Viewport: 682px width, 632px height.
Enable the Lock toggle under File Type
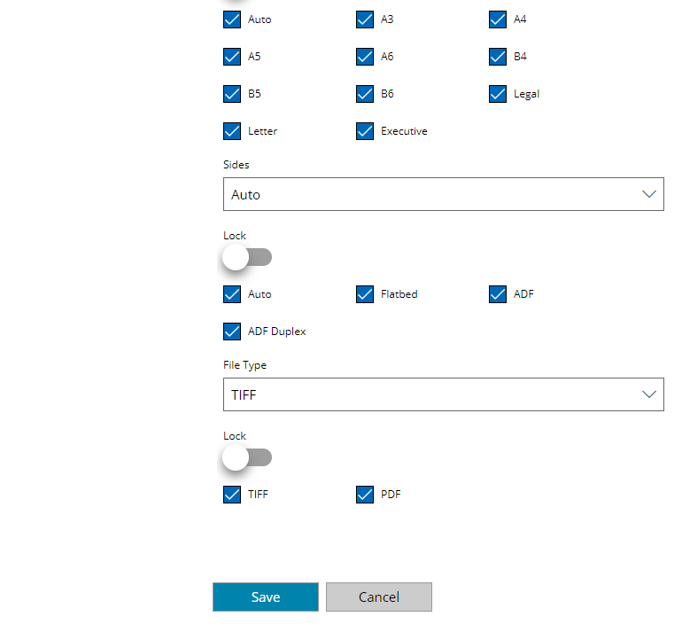click(x=247, y=457)
